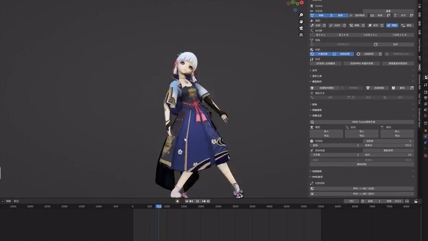Click the pan view hand icon
This screenshot has height=241, width=428.
point(301,21)
